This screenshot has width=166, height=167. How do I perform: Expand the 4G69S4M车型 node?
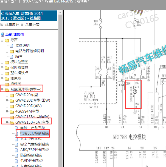point(7,112)
